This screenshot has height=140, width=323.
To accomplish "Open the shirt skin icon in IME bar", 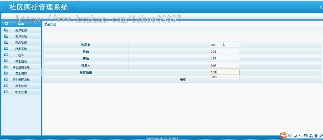I will 316,136.
